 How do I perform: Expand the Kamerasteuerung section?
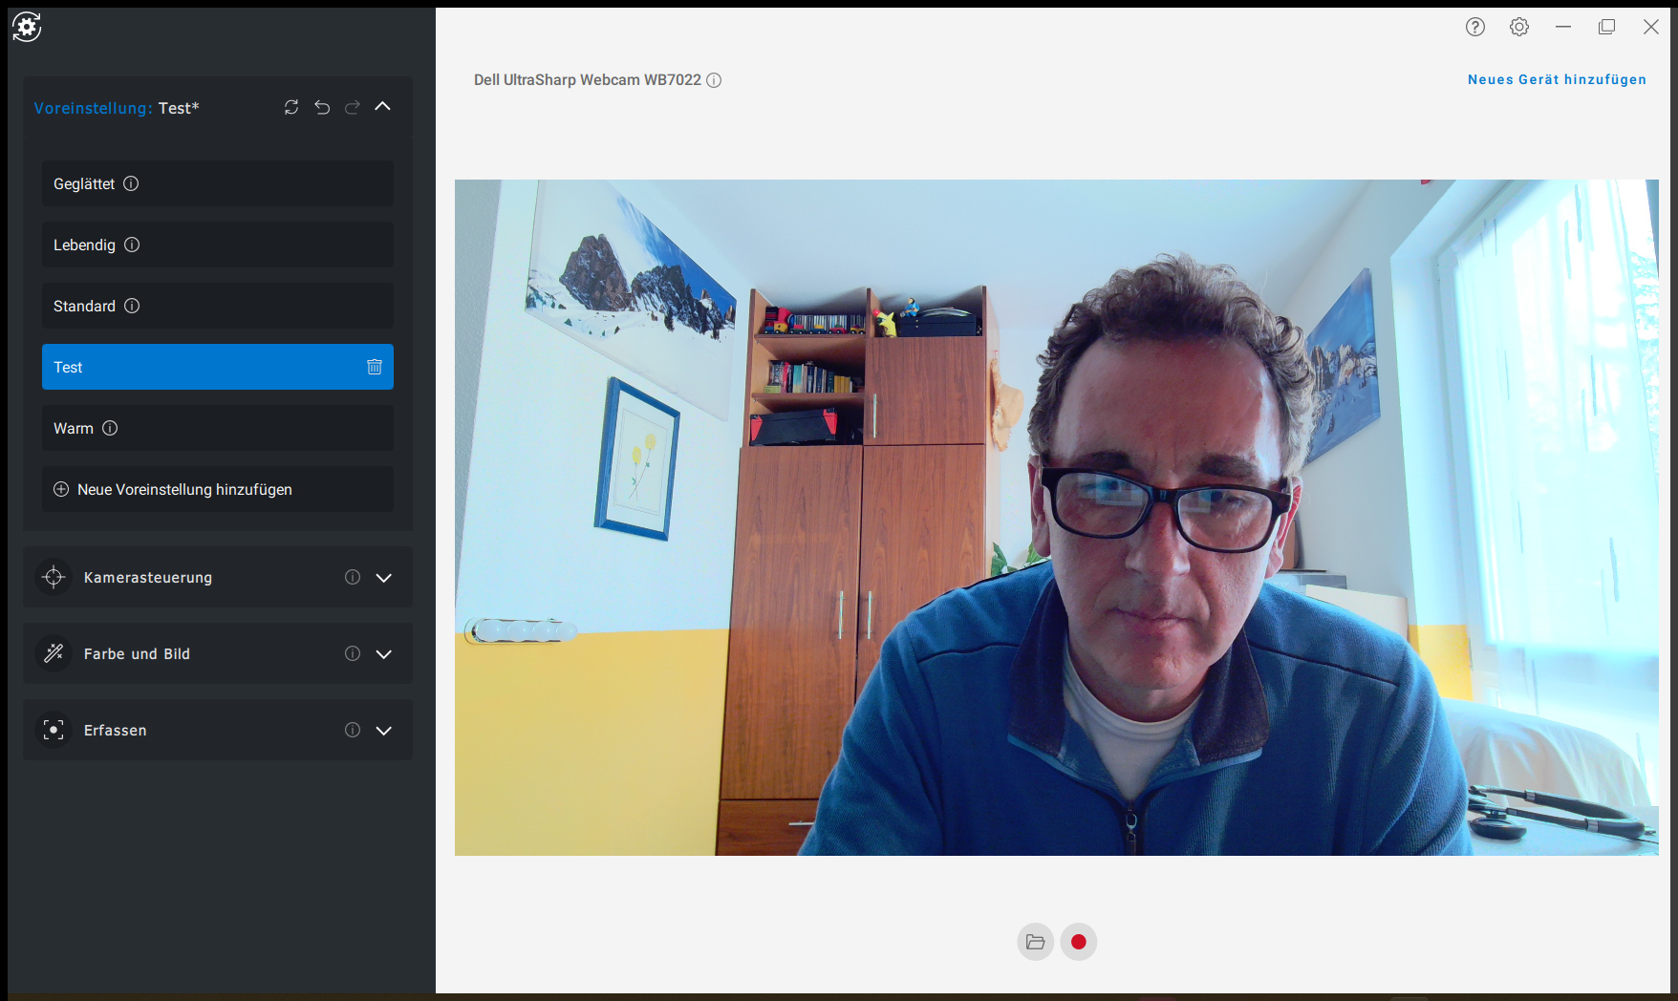click(x=384, y=578)
